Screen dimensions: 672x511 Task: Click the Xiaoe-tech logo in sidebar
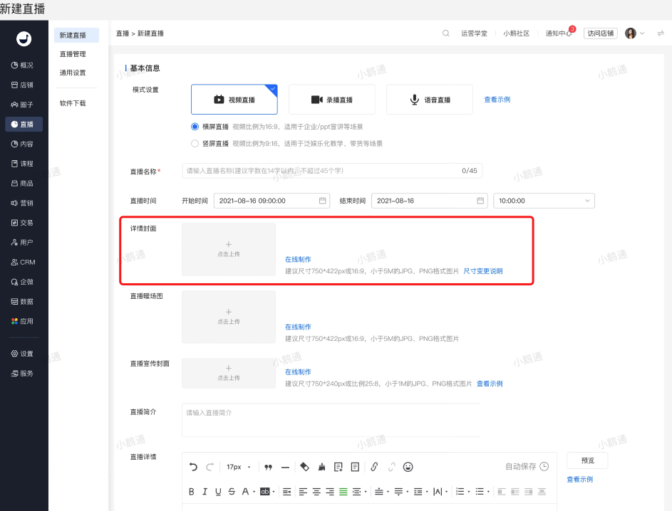click(24, 39)
